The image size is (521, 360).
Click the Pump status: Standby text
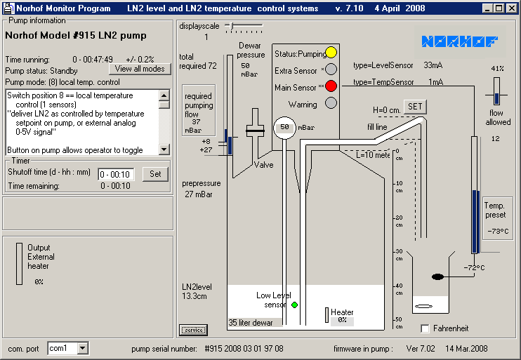click(x=41, y=71)
